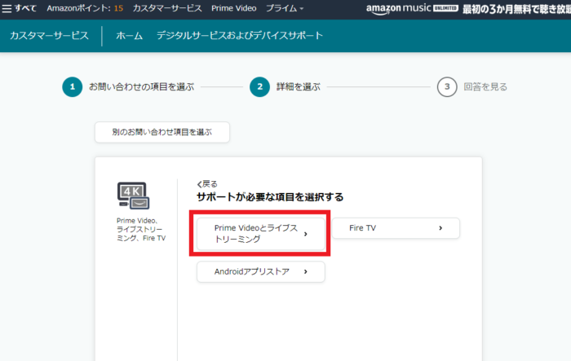Select the 回答を見る step label
The width and height of the screenshot is (571, 361).
[x=485, y=86]
